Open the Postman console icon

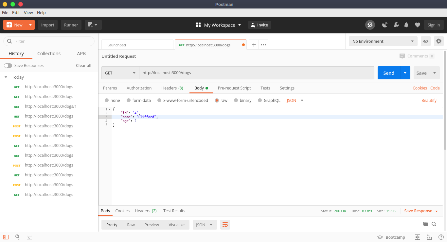pyautogui.click(x=29, y=237)
